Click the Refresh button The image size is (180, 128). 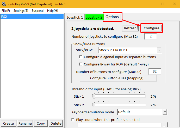[130, 28]
